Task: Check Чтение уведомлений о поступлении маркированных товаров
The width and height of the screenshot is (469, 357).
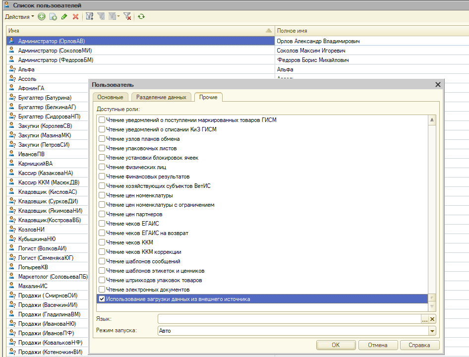Action: [x=102, y=120]
